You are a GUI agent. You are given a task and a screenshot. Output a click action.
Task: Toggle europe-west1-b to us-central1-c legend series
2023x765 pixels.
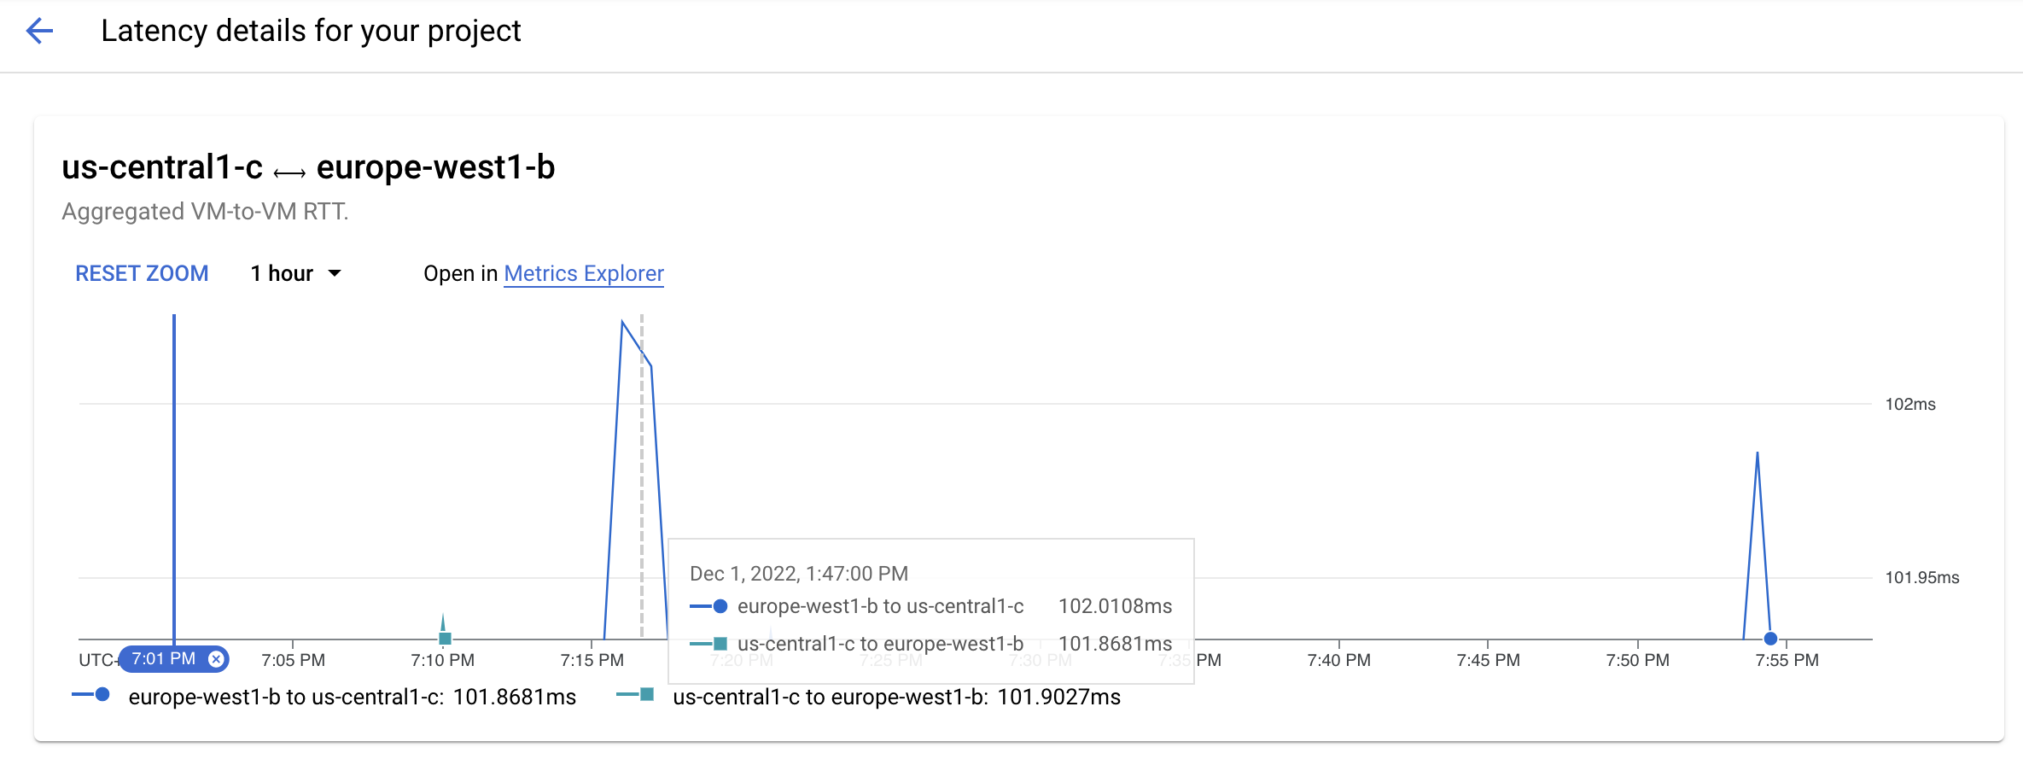[x=352, y=697]
